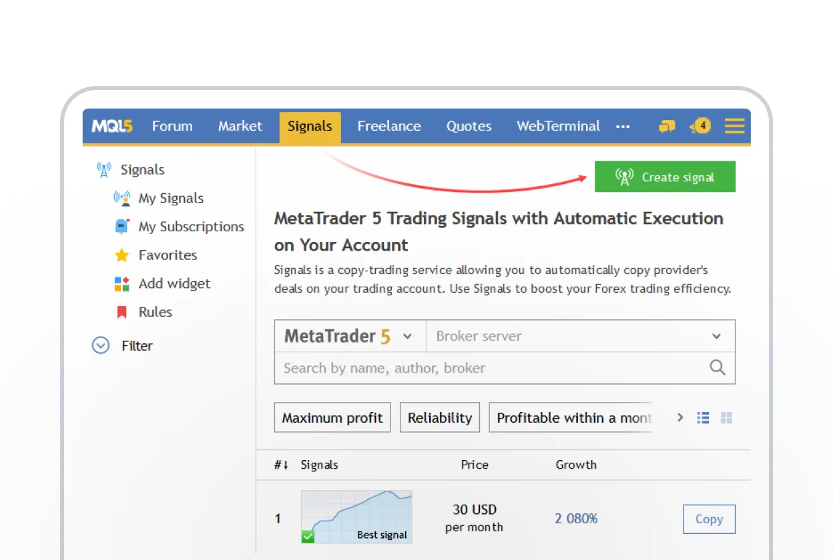
Task: Apply the Maximum profit filter
Action: click(332, 417)
